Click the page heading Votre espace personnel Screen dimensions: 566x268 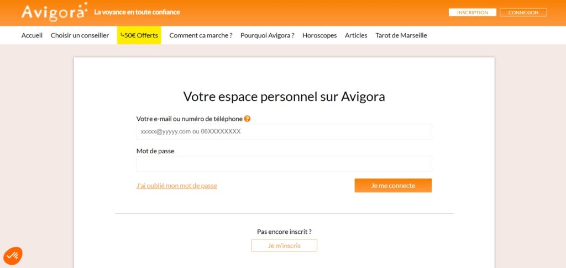(x=284, y=97)
